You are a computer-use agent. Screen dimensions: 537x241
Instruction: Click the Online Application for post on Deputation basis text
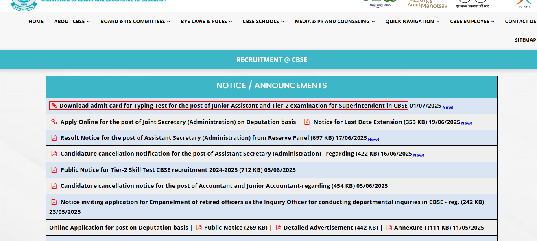tap(119, 228)
